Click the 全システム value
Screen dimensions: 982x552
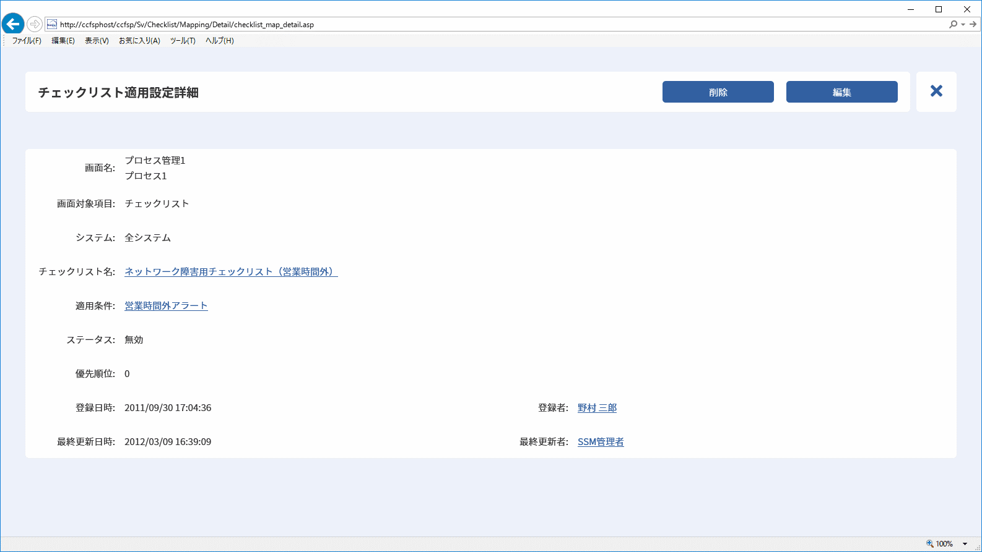pos(147,237)
